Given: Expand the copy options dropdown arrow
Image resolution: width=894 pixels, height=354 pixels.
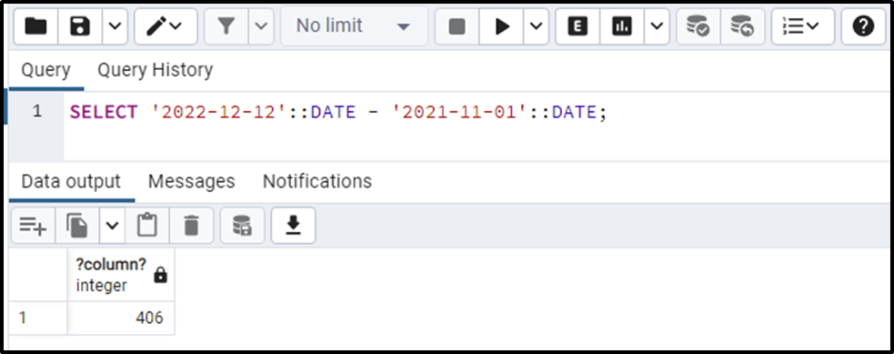Looking at the screenshot, I should [113, 226].
